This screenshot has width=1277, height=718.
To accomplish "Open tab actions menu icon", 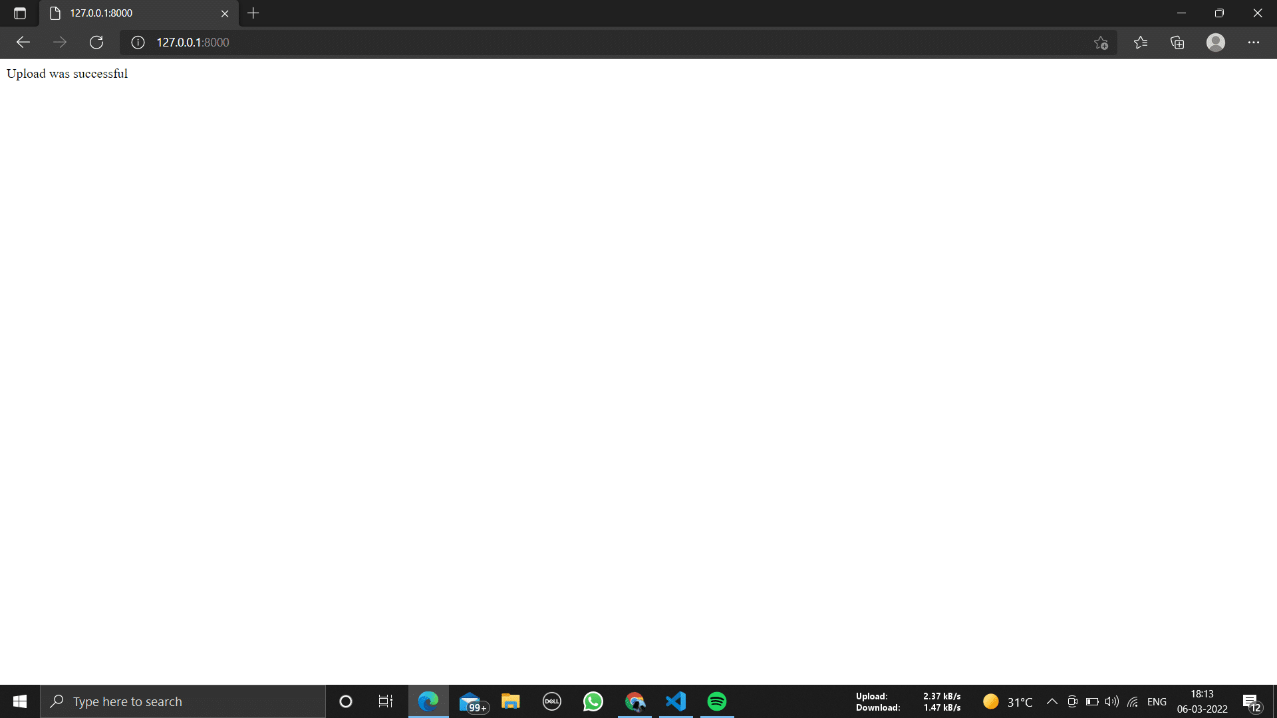I will 20,13.
